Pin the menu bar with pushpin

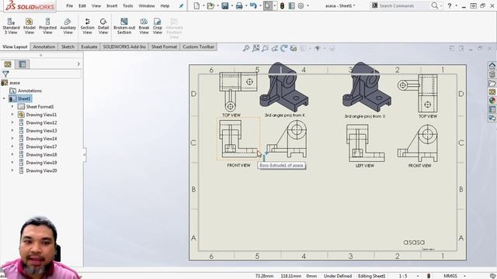(181, 6)
